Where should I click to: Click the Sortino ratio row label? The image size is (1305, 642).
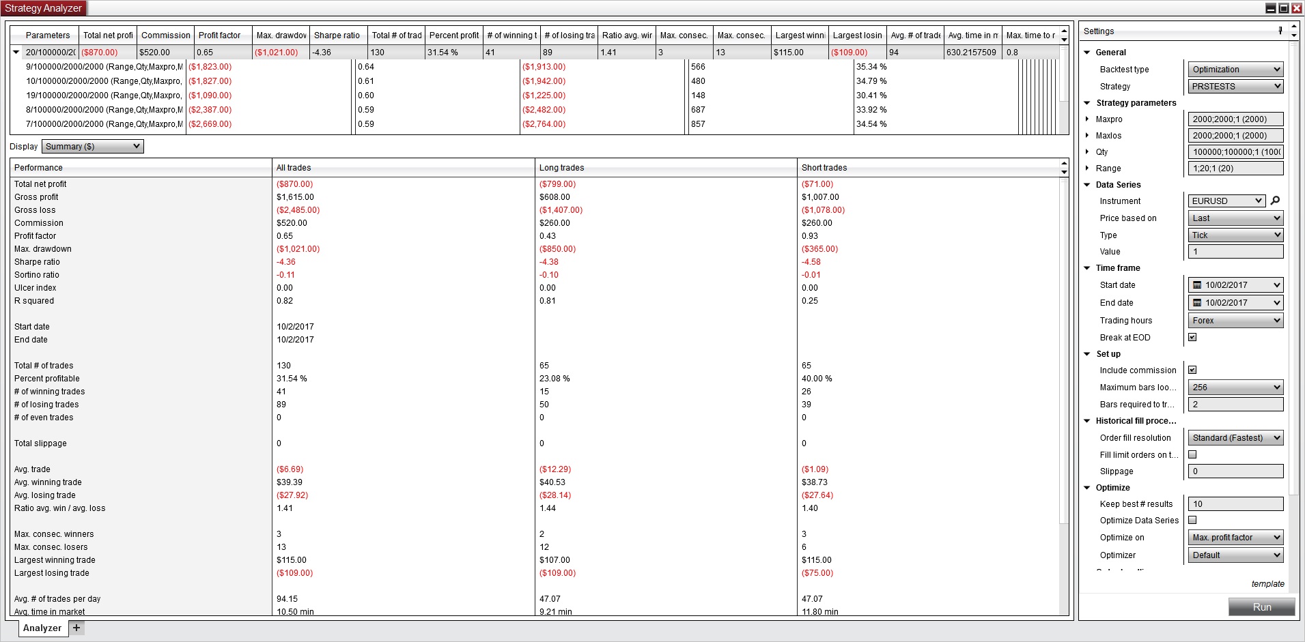37,275
